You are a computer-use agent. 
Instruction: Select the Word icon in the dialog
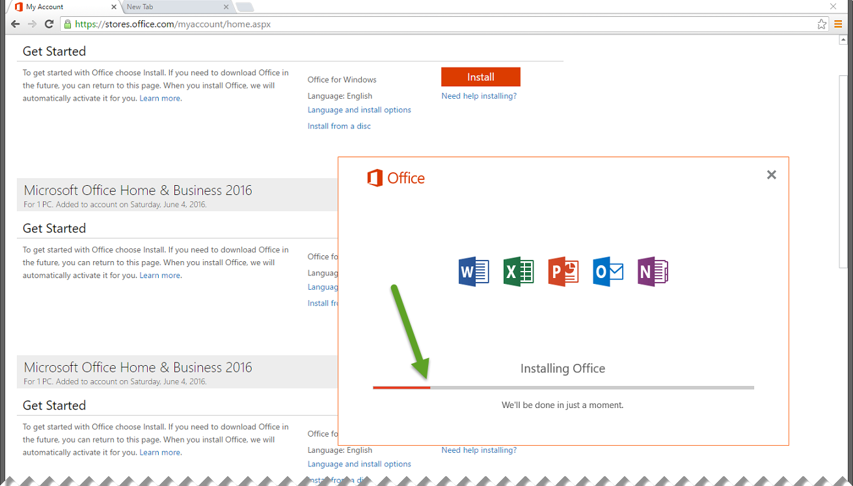[473, 272]
